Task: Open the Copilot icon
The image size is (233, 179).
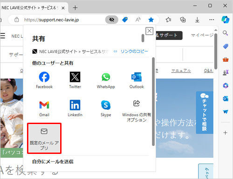Action: 226,20
